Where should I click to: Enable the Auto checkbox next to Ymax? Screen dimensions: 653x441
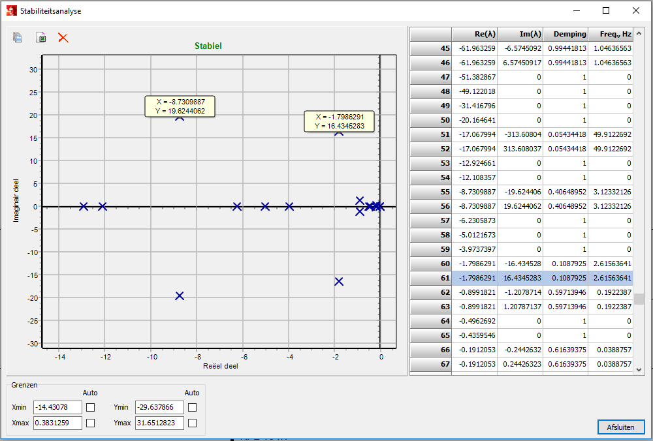(192, 423)
